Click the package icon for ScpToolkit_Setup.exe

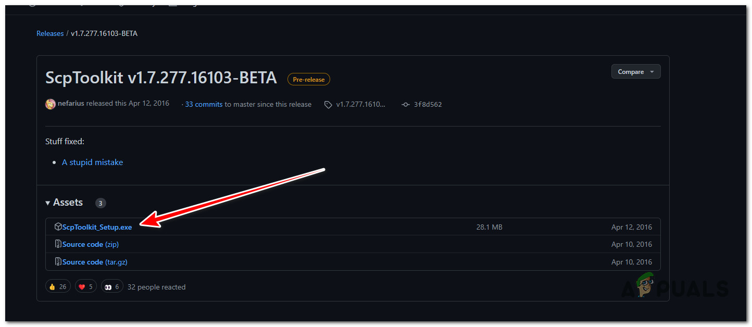pyautogui.click(x=58, y=227)
